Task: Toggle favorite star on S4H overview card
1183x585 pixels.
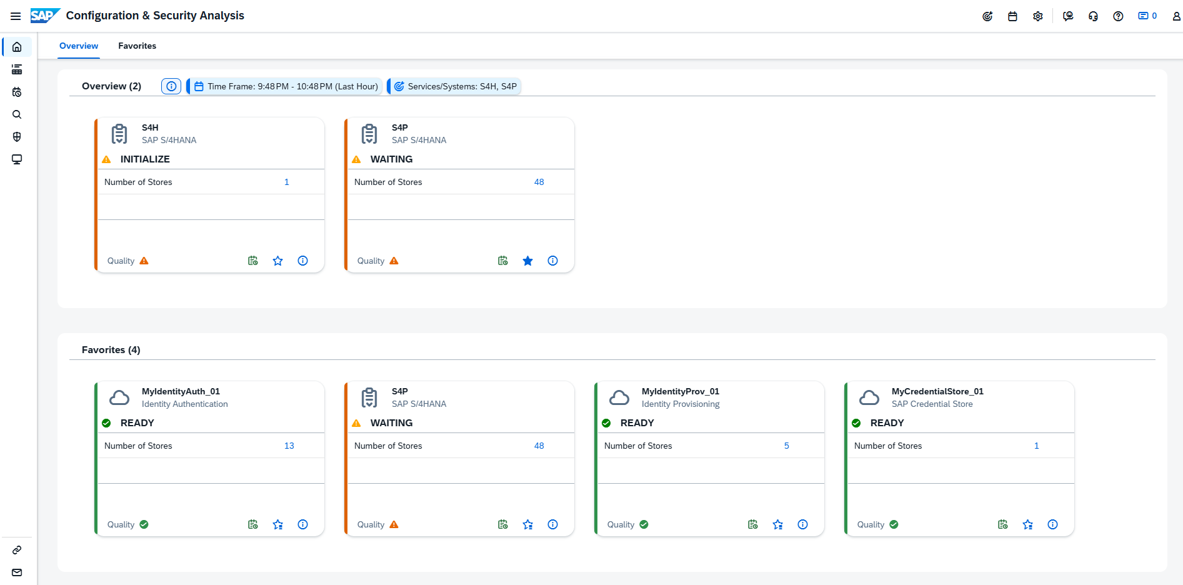Action: pos(278,261)
